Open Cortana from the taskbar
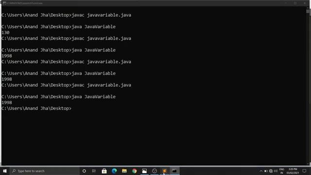The image size is (311, 175). coord(84,171)
